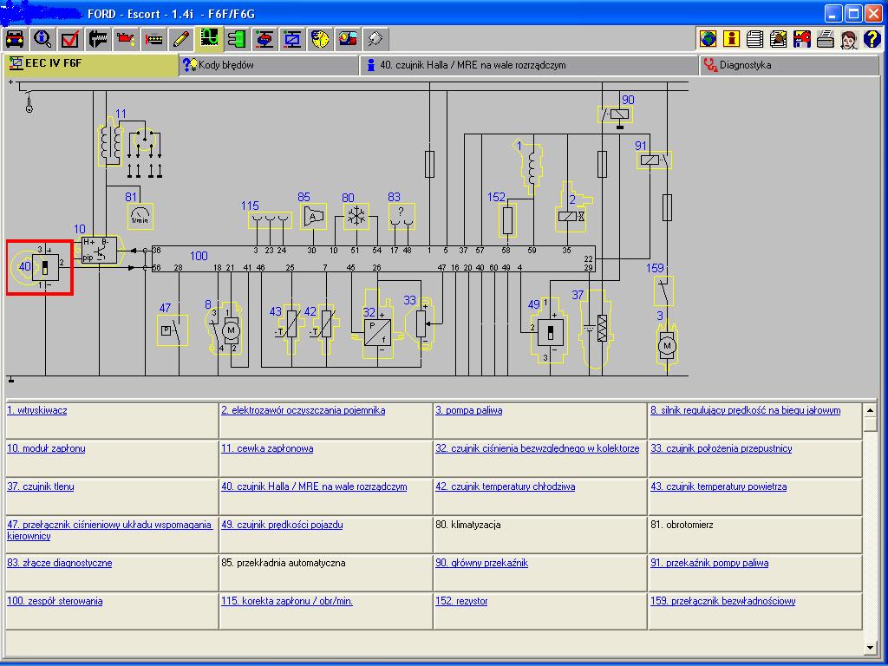Image resolution: width=888 pixels, height=666 pixels.
Task: Click the clock repair times icon
Action: 320,39
